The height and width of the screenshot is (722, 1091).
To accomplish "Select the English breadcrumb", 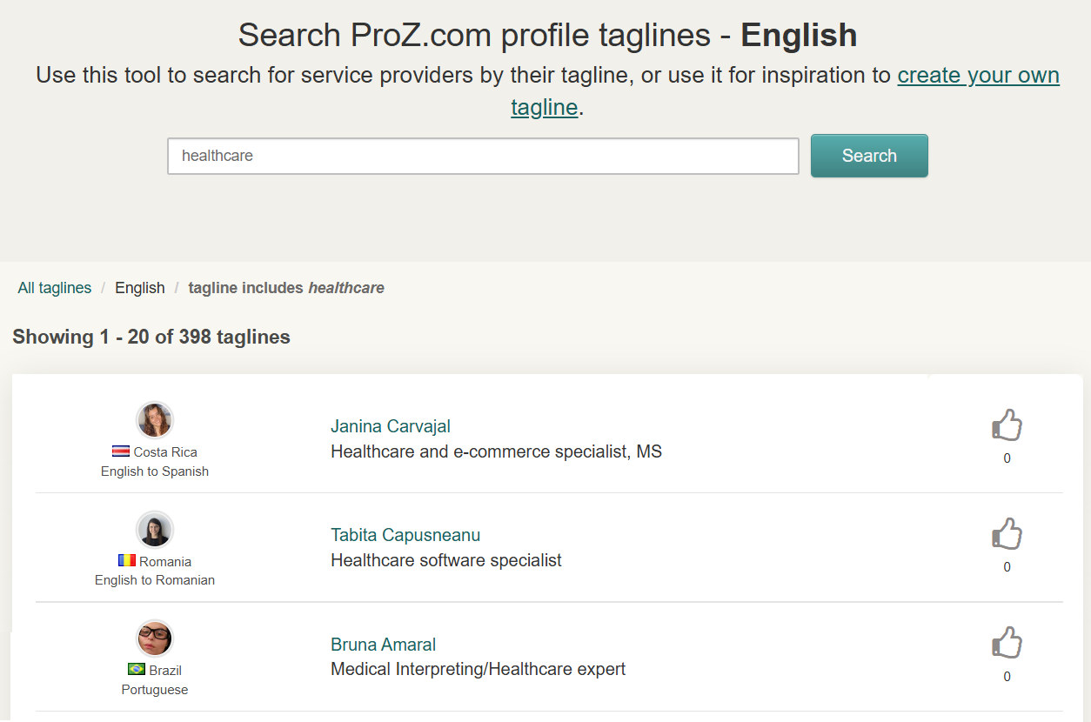I will click(140, 288).
